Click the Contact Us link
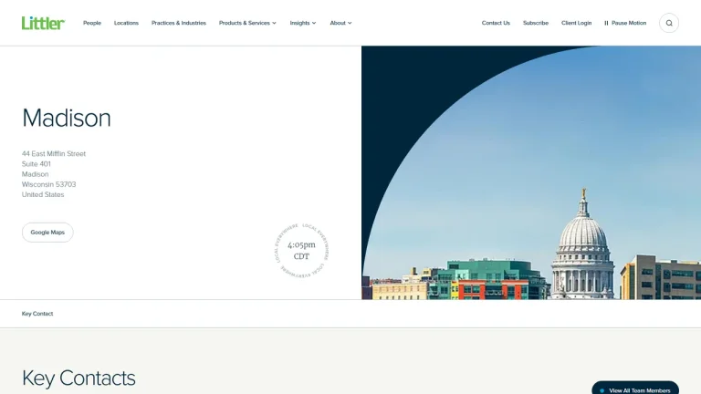The width and height of the screenshot is (701, 394). 496,23
